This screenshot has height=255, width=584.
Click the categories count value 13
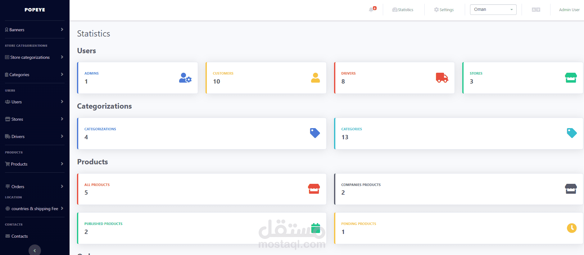345,137
